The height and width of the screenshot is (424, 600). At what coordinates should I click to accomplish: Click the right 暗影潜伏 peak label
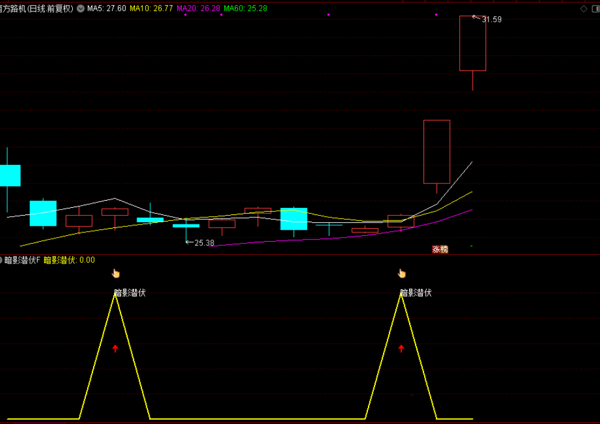pyautogui.click(x=416, y=292)
